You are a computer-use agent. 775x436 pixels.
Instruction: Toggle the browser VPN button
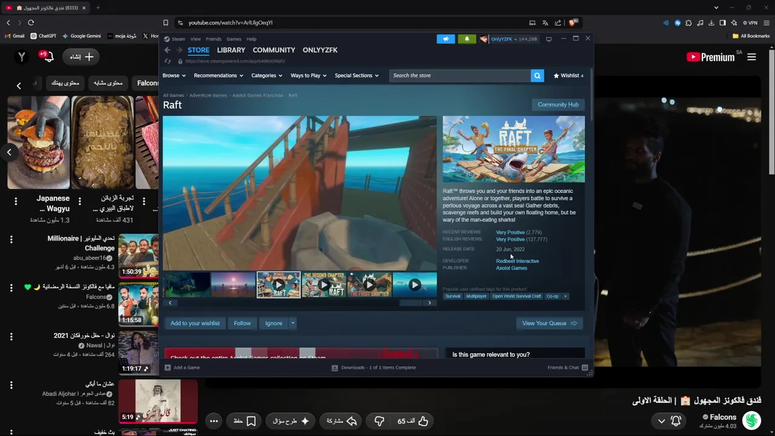point(751,22)
